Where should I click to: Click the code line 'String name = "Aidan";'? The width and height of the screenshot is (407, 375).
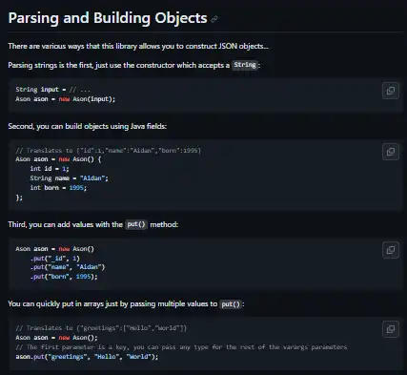(69, 178)
